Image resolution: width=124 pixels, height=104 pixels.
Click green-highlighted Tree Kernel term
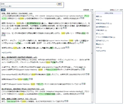[11, 101]
